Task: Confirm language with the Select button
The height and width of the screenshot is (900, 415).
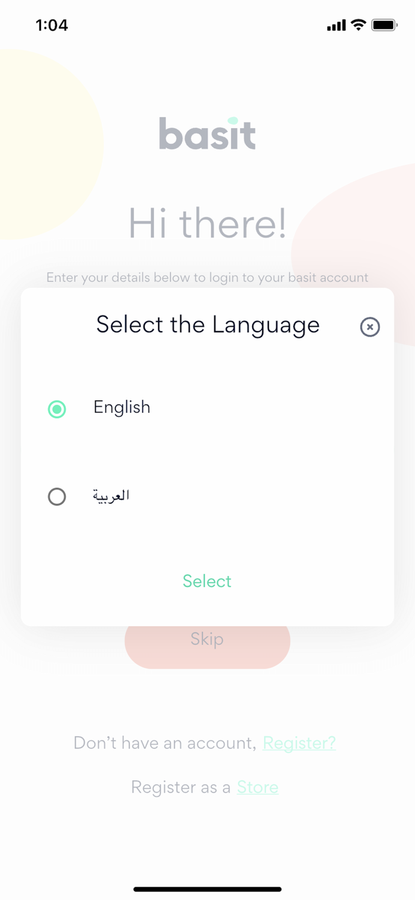Action: 207,581
